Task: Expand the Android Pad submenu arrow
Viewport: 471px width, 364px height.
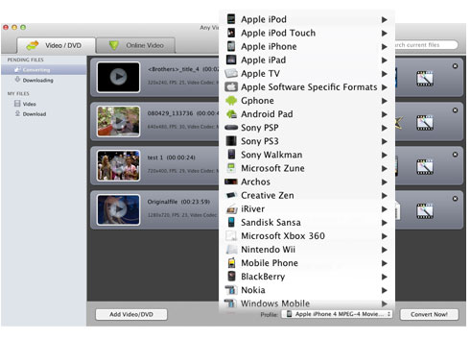Action: [x=385, y=114]
